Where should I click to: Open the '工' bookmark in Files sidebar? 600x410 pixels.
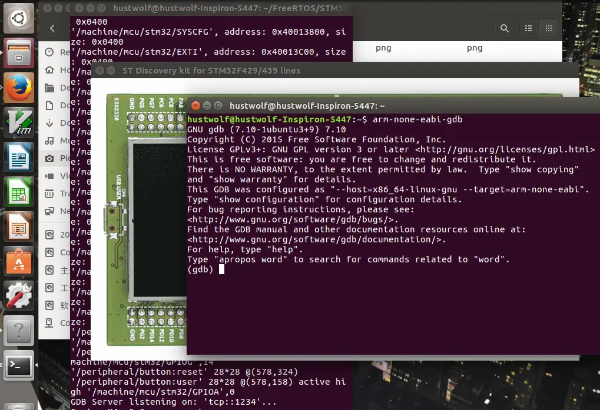pos(56,288)
